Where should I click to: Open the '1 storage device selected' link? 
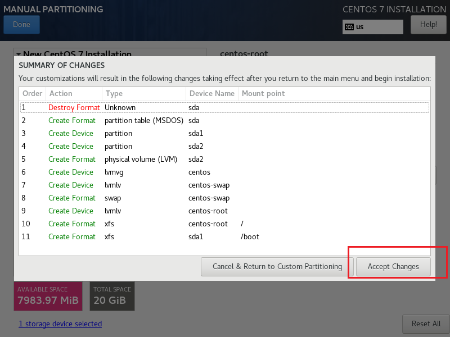pyautogui.click(x=60, y=324)
